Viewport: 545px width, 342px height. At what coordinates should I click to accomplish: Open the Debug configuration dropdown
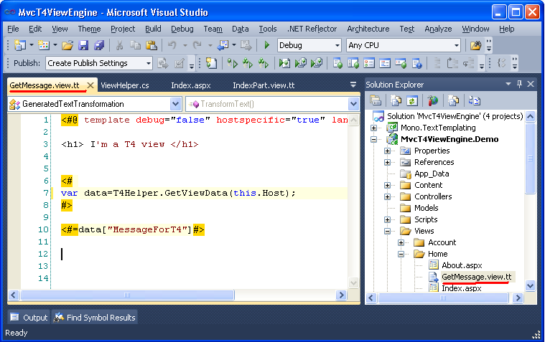pos(309,45)
